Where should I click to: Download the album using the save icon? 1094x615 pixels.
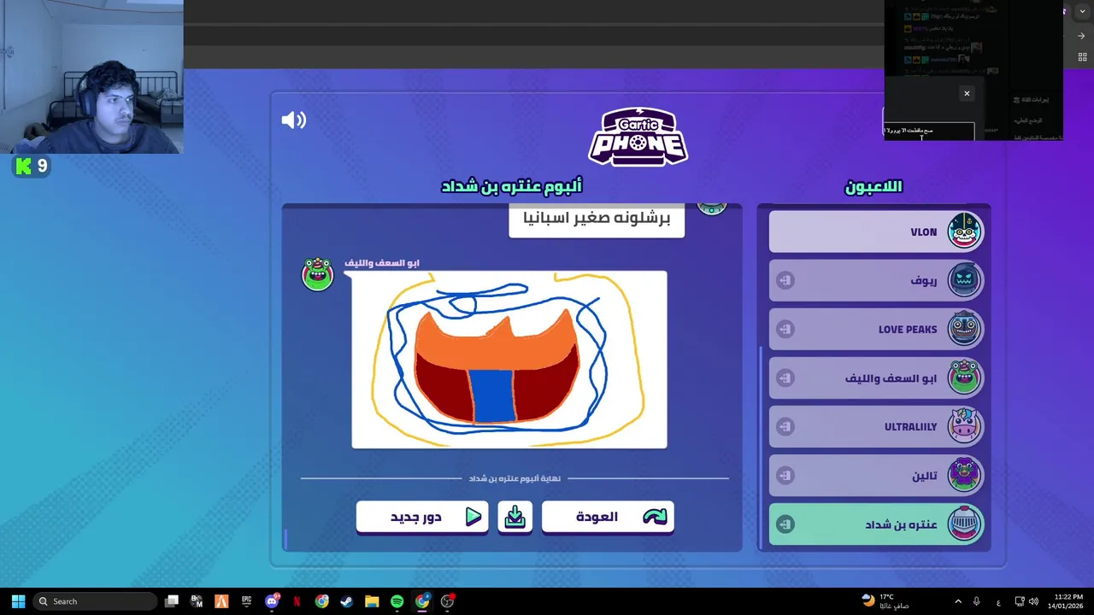click(515, 517)
